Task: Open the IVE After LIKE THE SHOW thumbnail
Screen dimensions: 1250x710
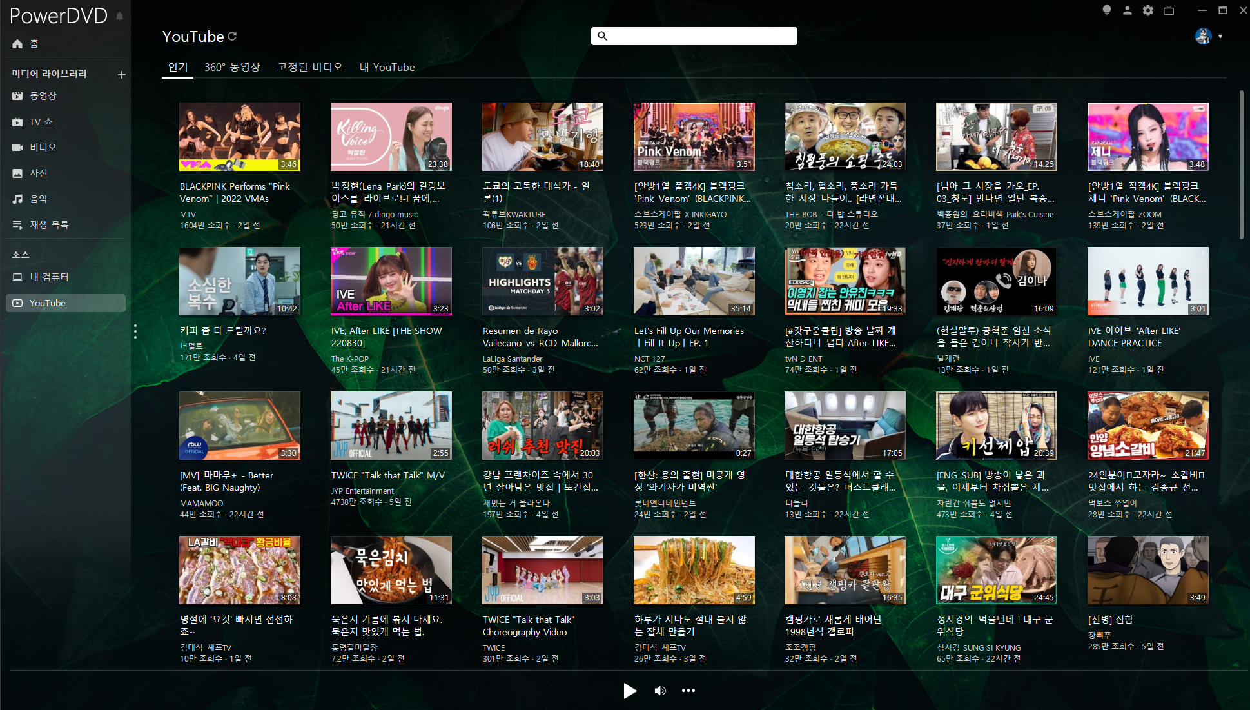Action: [x=391, y=281]
